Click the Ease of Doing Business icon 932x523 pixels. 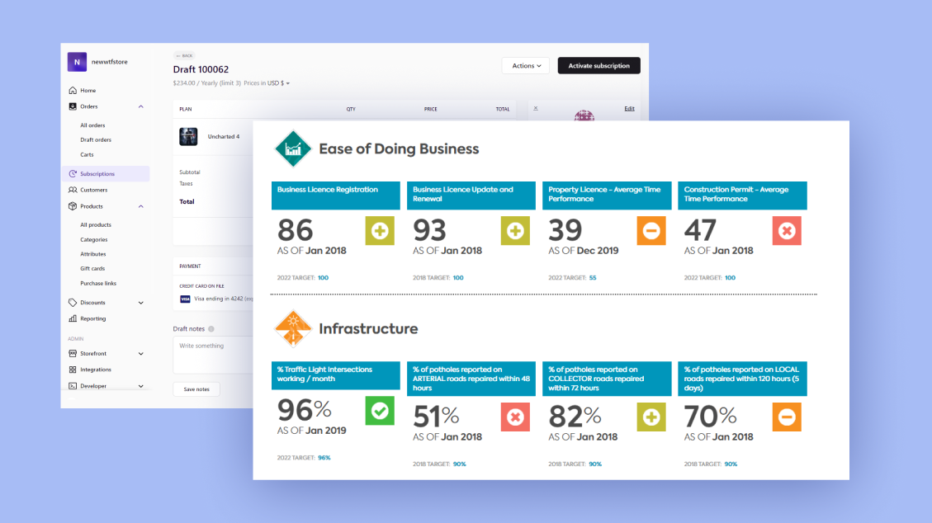point(292,149)
